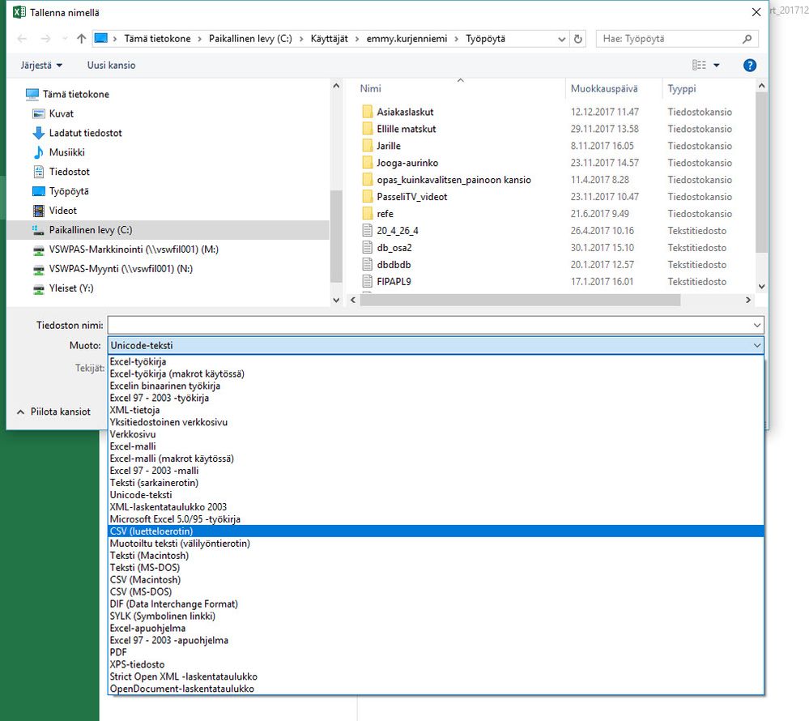Screen dimensions: 809x721
Task: Pick XML-tietoja from format list
Action: [436, 410]
